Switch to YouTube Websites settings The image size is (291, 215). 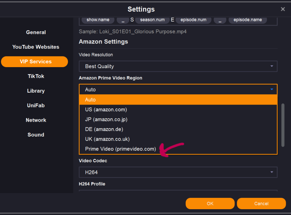[x=36, y=47]
